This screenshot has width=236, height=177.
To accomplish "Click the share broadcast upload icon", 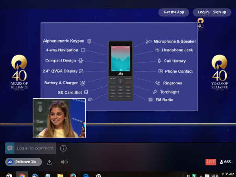I will 50,162.
